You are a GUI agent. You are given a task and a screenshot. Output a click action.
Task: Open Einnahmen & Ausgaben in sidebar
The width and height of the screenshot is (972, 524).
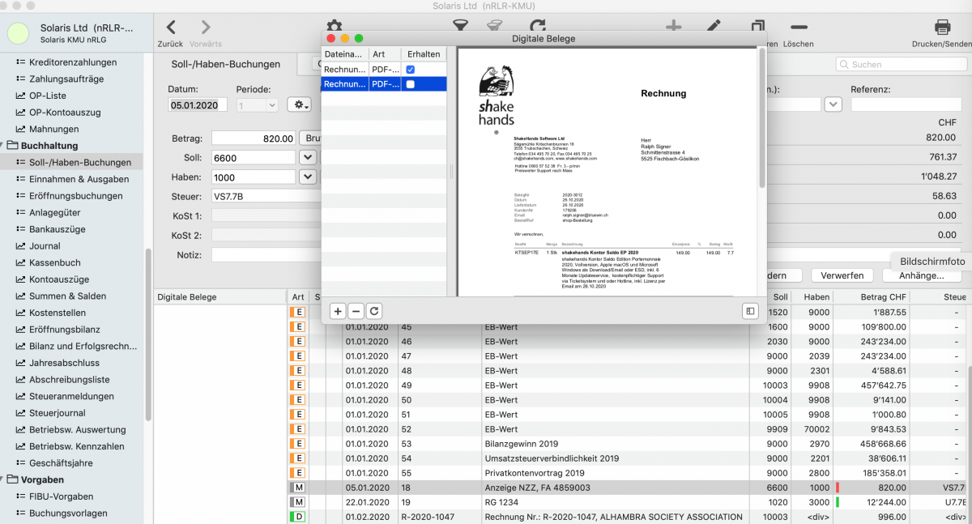pyautogui.click(x=79, y=179)
